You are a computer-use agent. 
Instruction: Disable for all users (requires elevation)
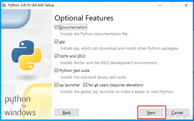pyautogui.click(x=85, y=85)
